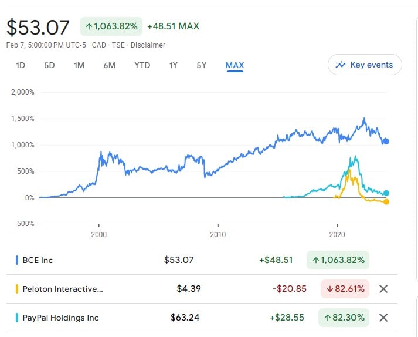This screenshot has width=418, height=337.
Task: Choose the 1Y range tab
Action: click(174, 65)
